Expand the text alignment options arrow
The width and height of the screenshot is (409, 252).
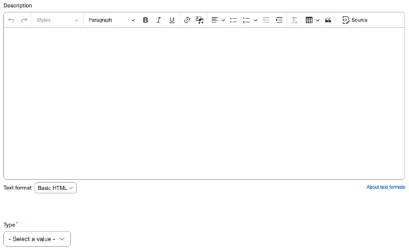[x=223, y=20]
